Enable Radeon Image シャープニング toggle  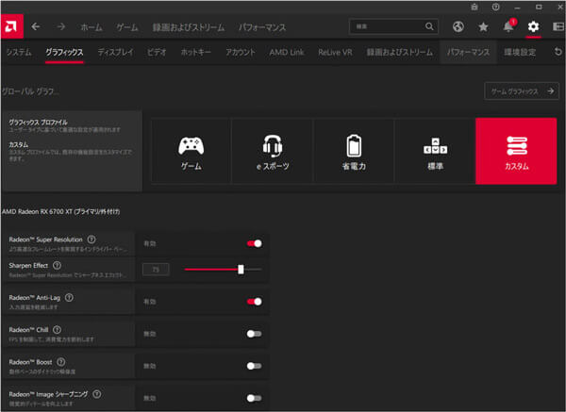tap(254, 398)
